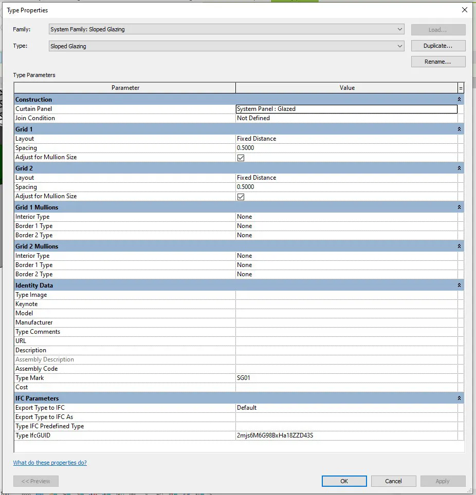Screen dimensions: 476x495
Task: Edit the Grid 2 Spacing value
Action: pos(347,187)
